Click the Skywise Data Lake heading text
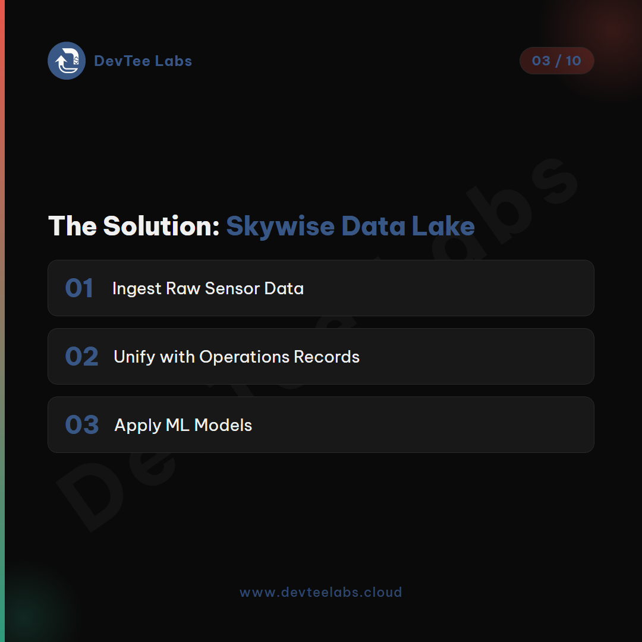The image size is (642, 642). click(x=351, y=226)
